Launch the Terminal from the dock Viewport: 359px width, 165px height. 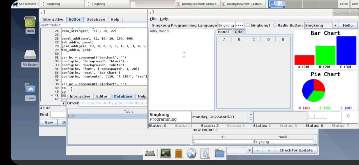(165, 153)
